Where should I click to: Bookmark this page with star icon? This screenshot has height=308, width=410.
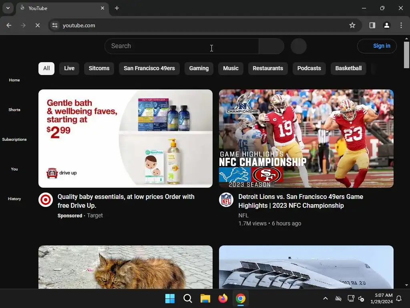(352, 25)
